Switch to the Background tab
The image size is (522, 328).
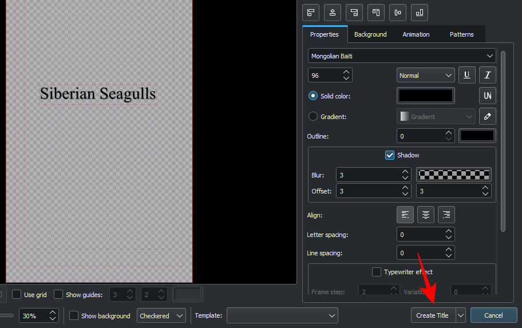(370, 34)
